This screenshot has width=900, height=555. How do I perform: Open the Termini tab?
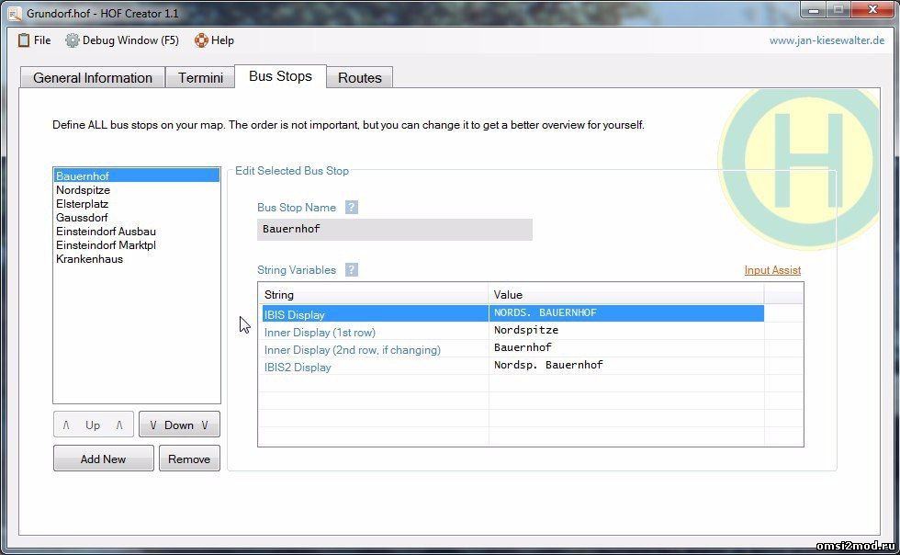pyautogui.click(x=200, y=78)
